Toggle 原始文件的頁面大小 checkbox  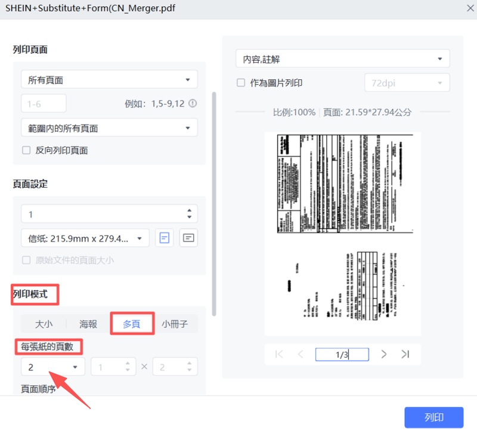(x=27, y=260)
